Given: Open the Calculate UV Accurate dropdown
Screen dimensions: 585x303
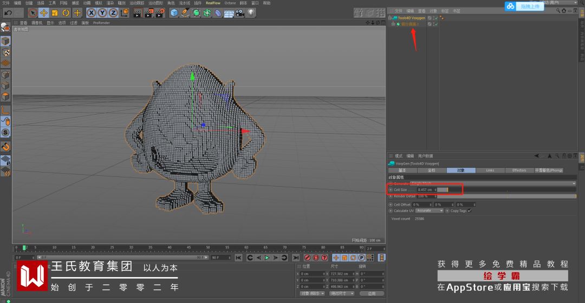Looking at the screenshot, I should click(430, 211).
